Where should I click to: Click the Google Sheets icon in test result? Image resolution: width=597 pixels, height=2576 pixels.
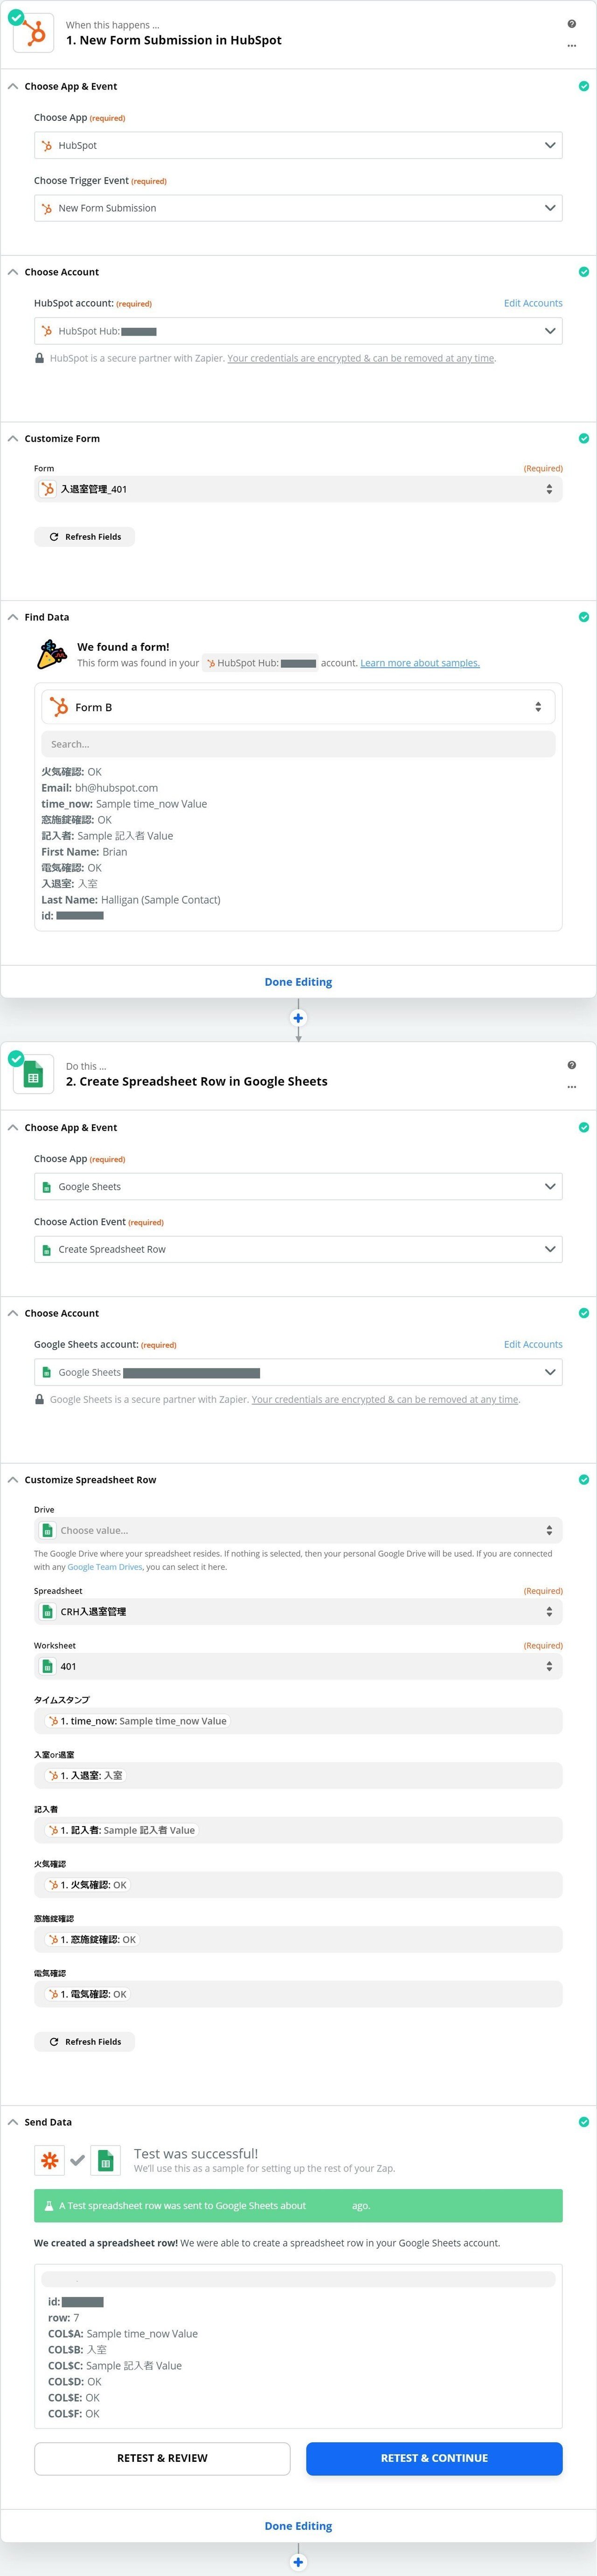tap(106, 2161)
